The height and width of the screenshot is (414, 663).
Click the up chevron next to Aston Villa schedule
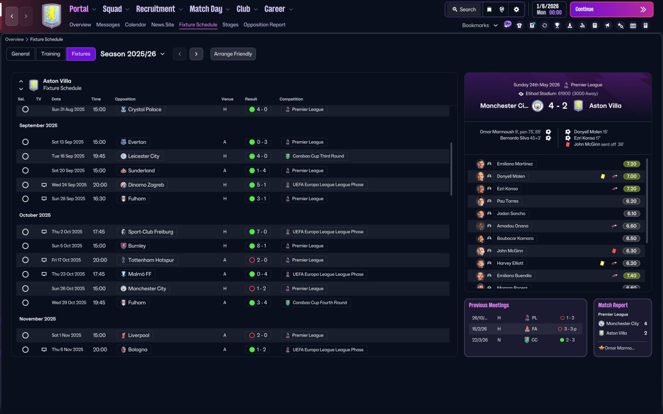(x=21, y=81)
